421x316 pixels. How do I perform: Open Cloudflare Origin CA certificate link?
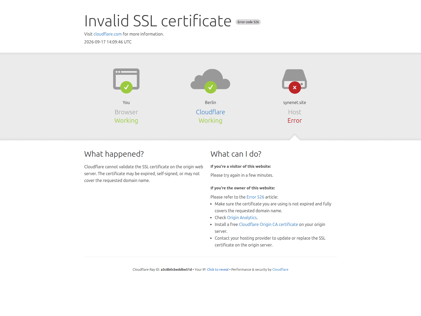268,224
